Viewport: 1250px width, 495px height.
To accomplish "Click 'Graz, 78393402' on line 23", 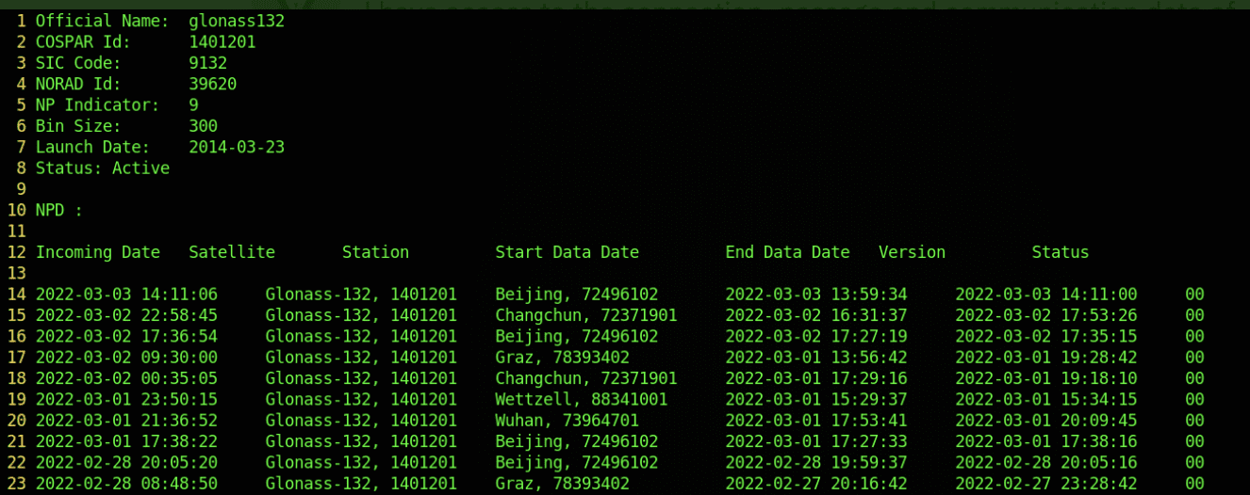I will (x=563, y=484).
